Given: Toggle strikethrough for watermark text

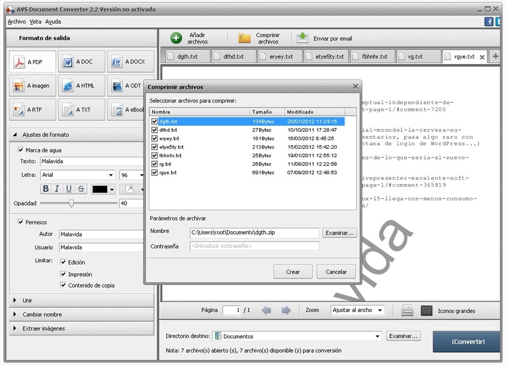Looking at the screenshot, I should (x=81, y=189).
